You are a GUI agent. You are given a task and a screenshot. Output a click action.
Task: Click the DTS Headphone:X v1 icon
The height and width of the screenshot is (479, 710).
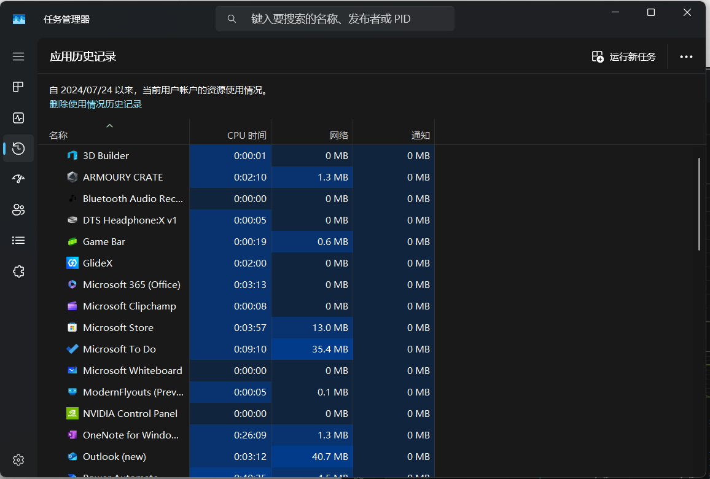click(x=72, y=220)
